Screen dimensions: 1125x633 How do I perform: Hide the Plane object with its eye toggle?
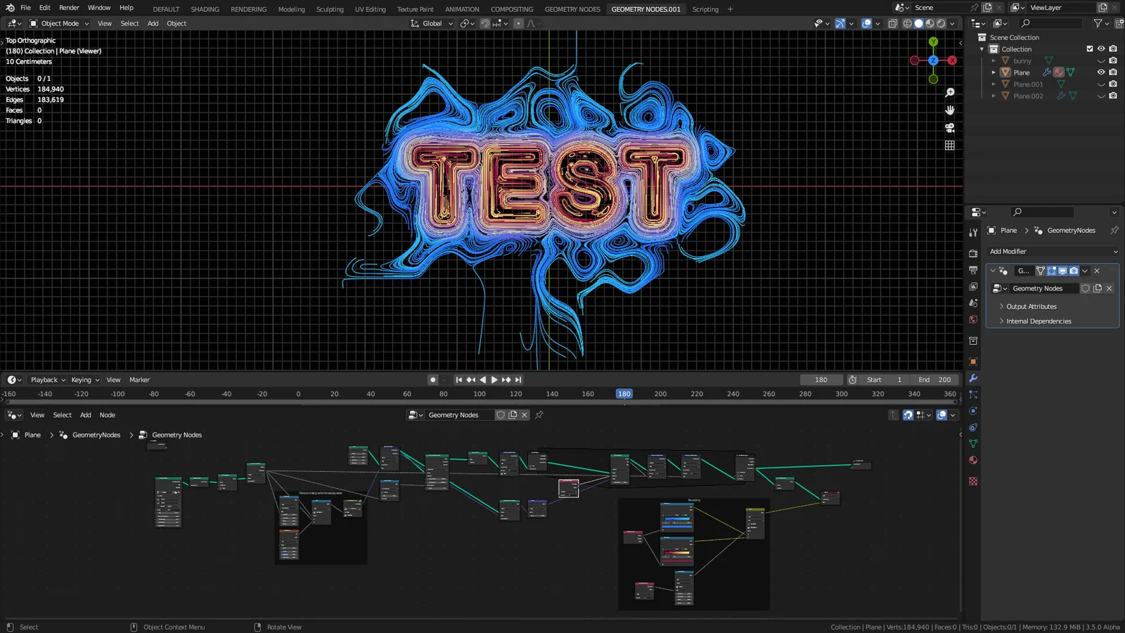(1101, 72)
